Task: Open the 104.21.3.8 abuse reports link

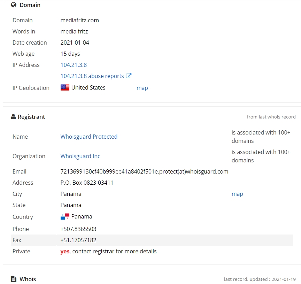Action: click(x=92, y=76)
